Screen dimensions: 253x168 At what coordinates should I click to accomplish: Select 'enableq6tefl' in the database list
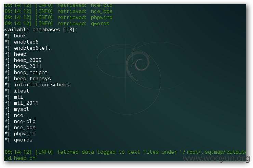32,48
